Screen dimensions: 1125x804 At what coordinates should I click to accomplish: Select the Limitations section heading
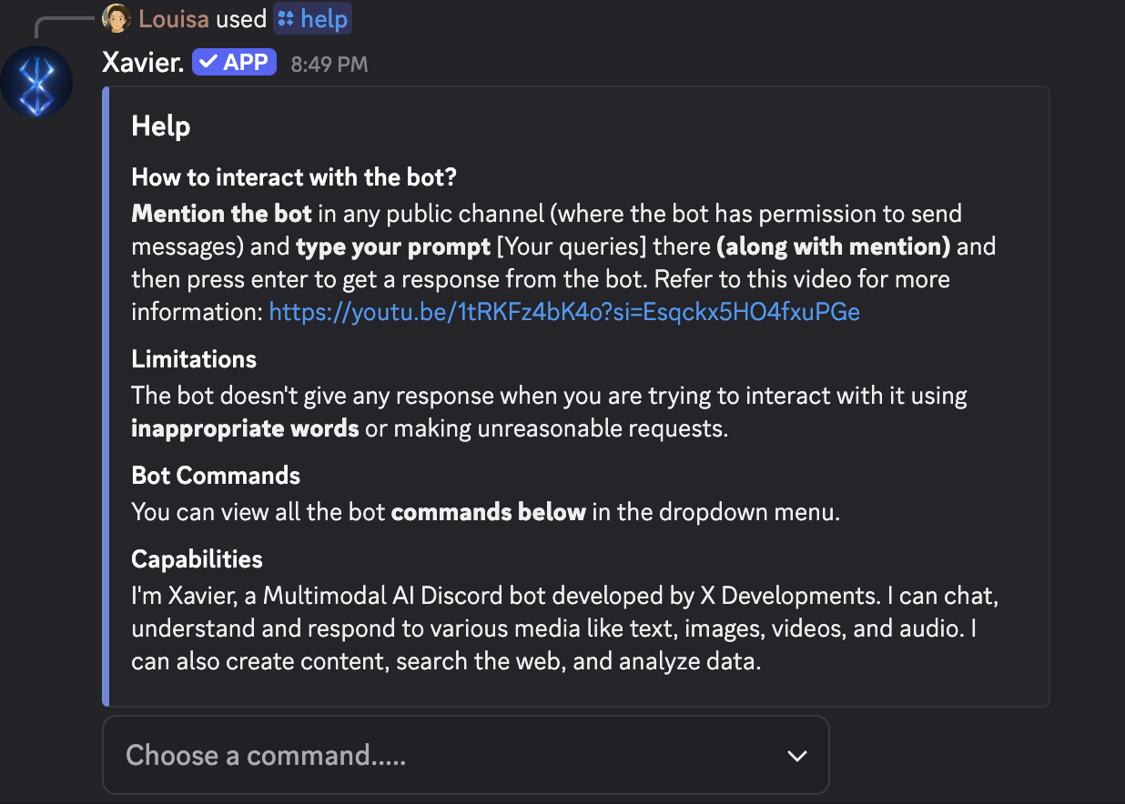(194, 359)
